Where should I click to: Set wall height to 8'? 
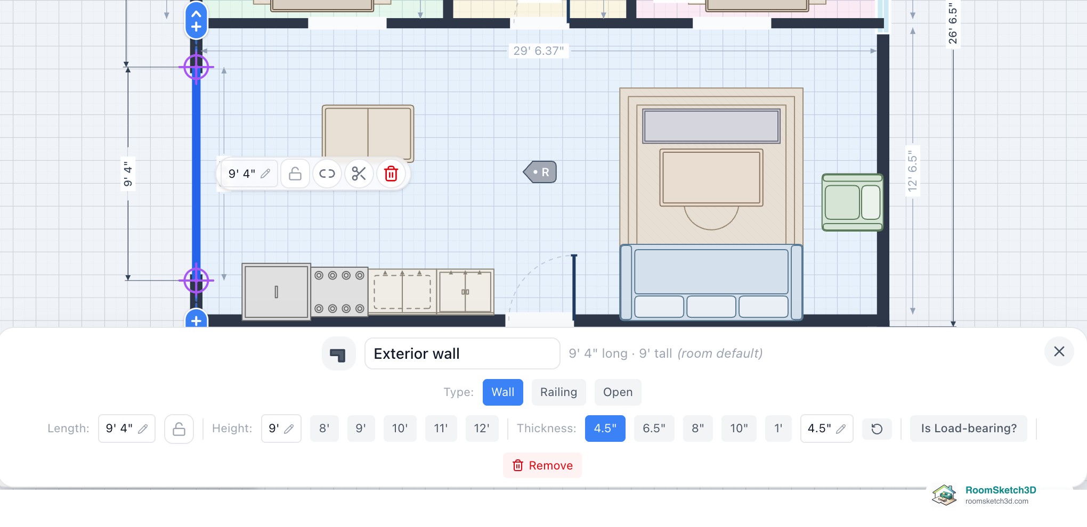point(325,429)
